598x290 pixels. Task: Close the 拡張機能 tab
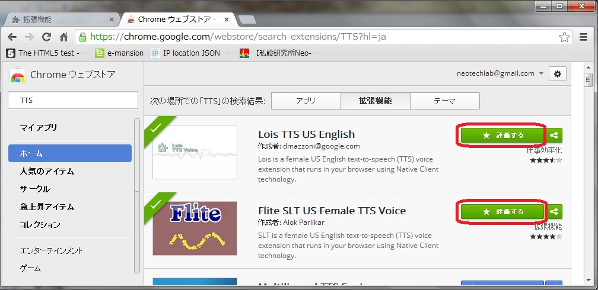112,20
